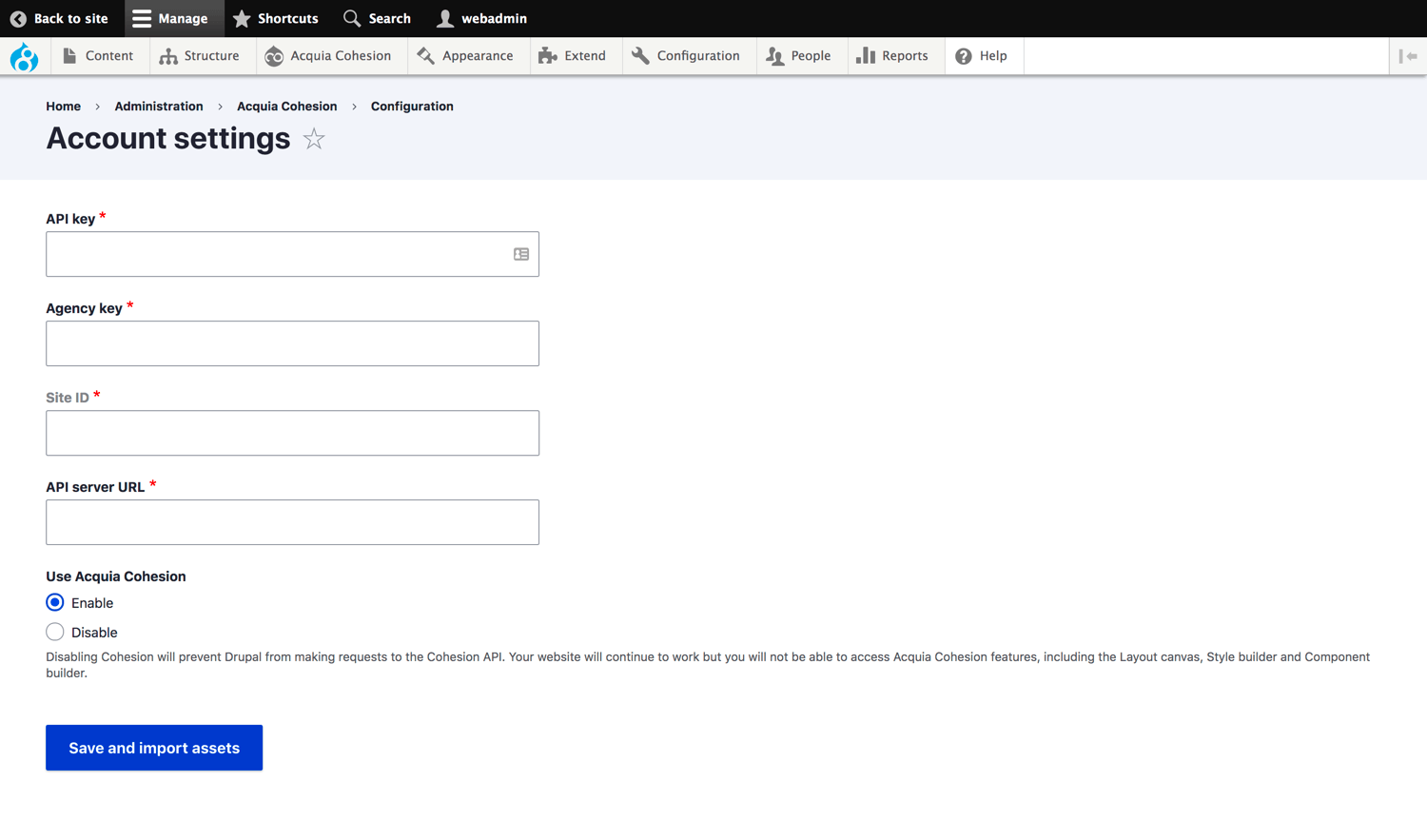Click the Back to site arrow icon
This screenshot has height=820, width=1427.
[x=18, y=18]
